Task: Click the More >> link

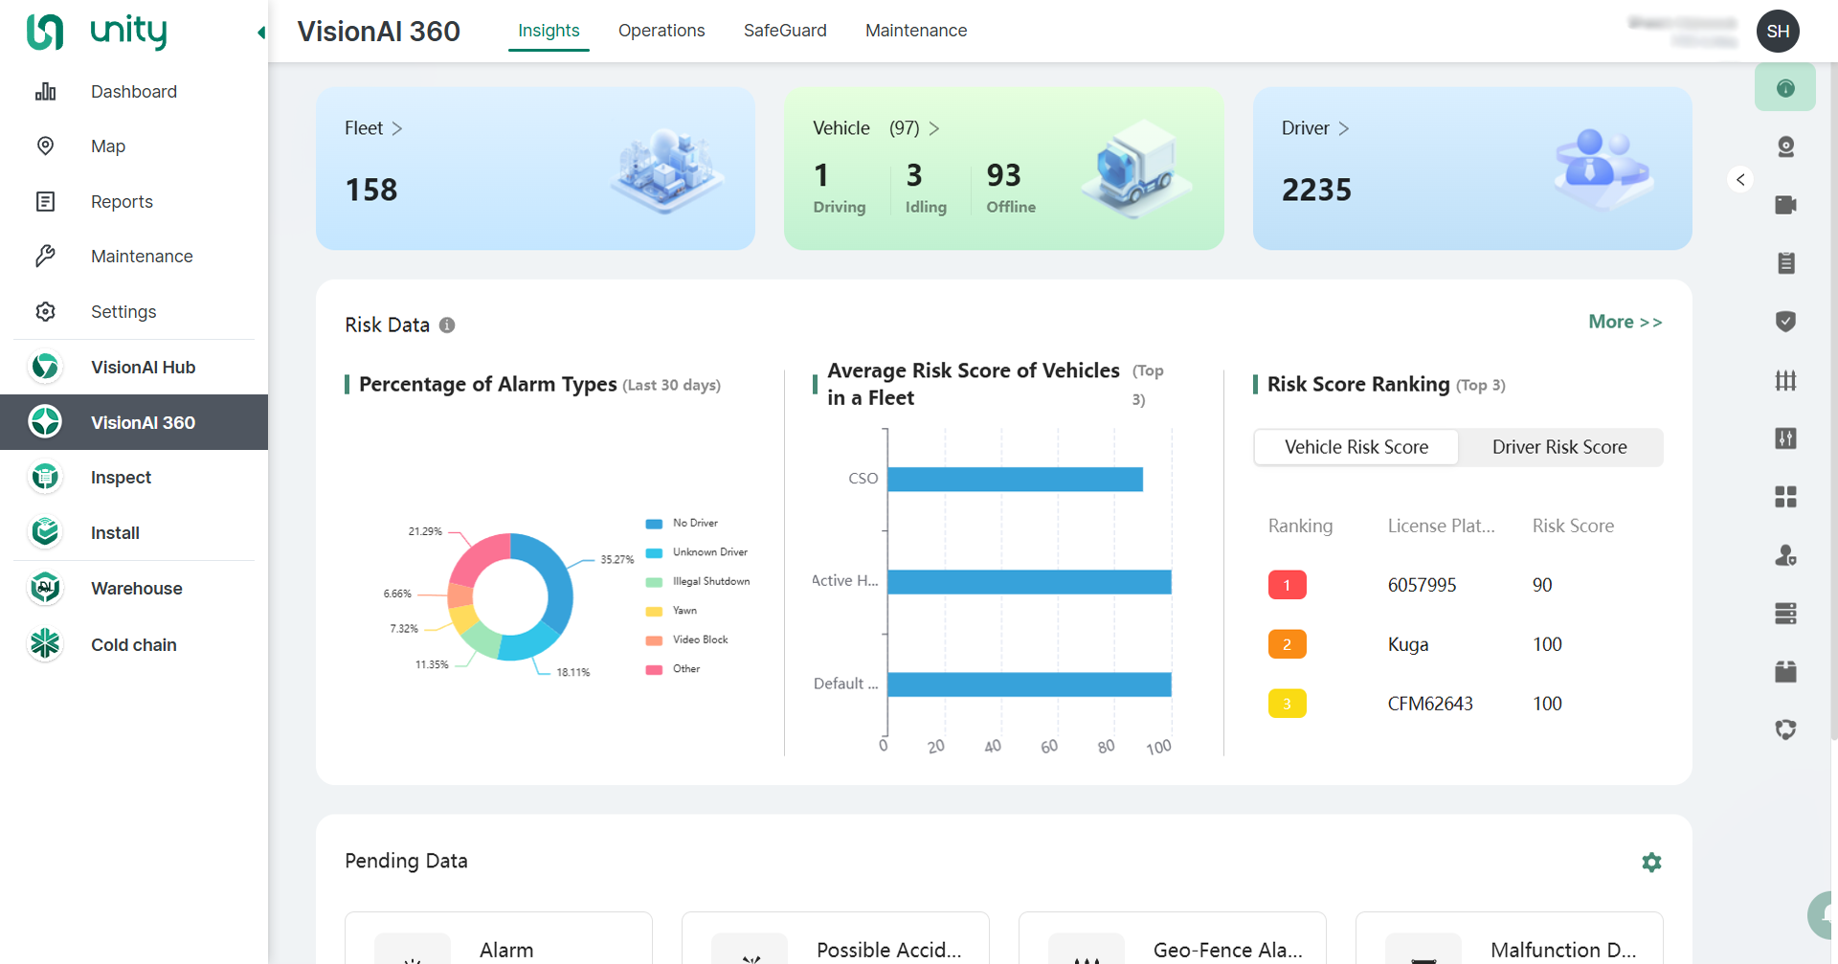Action: pos(1625,322)
